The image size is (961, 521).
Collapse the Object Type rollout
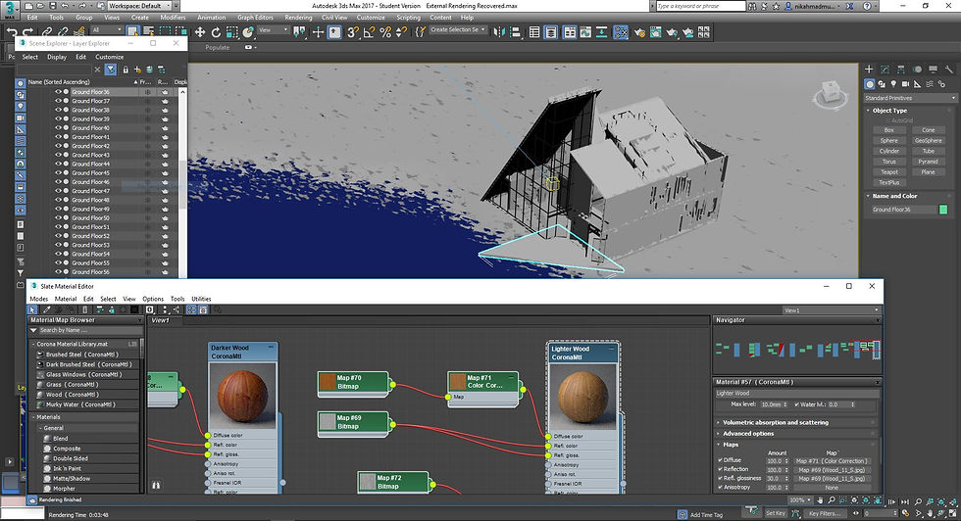pyautogui.click(x=889, y=111)
